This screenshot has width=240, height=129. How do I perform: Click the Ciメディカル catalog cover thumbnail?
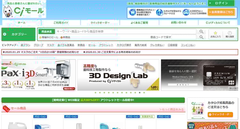197,109
